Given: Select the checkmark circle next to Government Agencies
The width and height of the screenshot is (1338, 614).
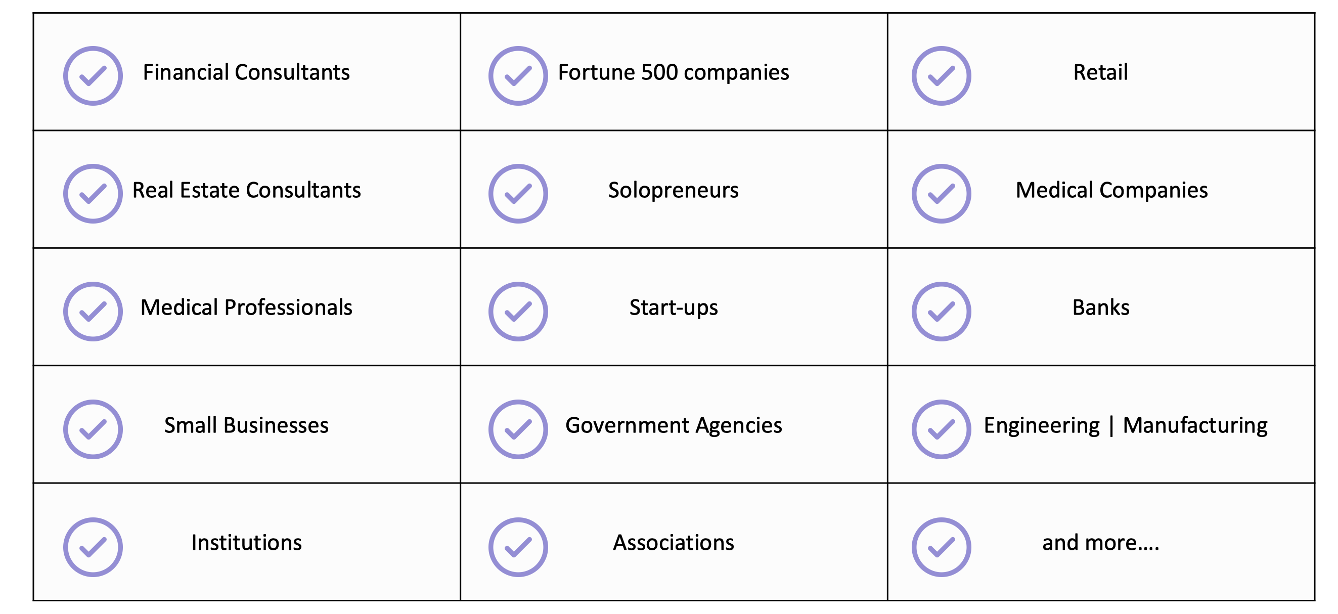Looking at the screenshot, I should [x=518, y=429].
